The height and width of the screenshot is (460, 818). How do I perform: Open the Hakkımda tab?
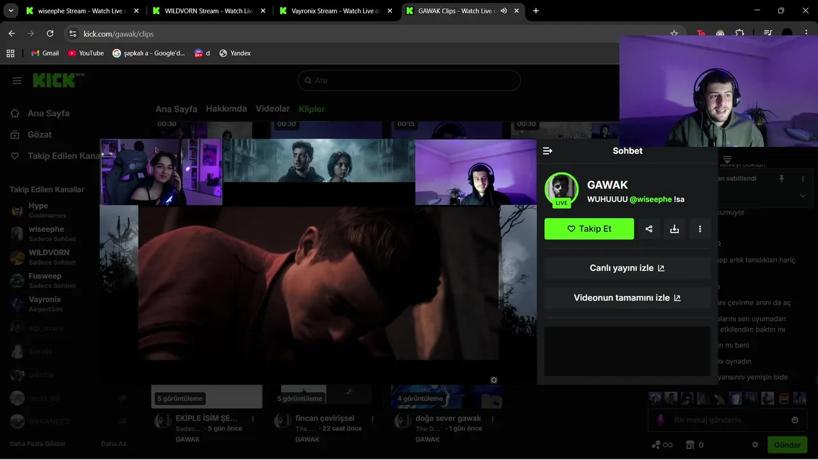point(226,109)
